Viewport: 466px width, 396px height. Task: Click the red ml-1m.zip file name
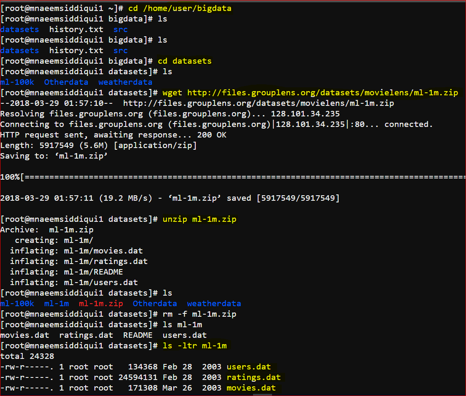[x=101, y=304]
